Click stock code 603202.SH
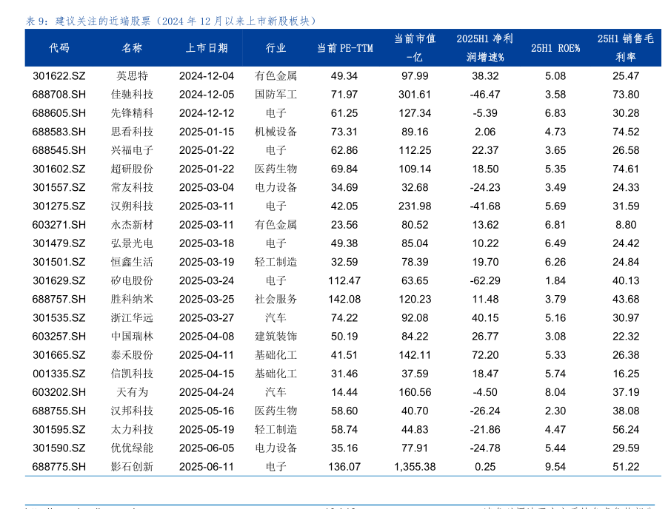671x509 pixels. coord(59,392)
